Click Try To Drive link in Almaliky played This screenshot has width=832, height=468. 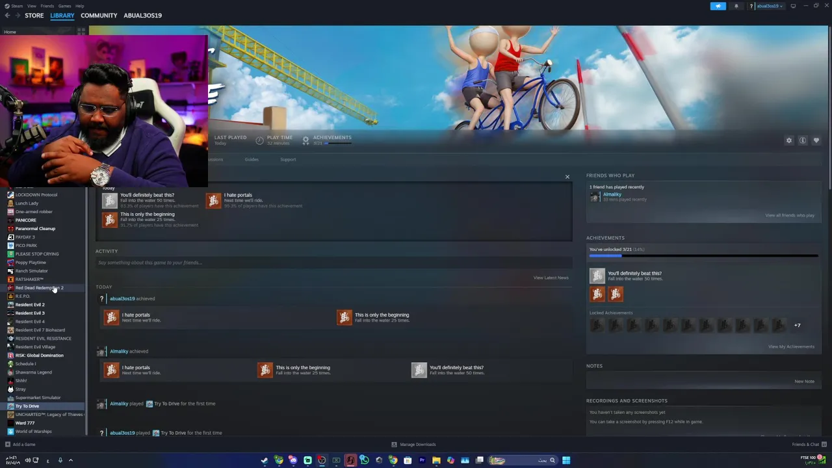point(166,404)
